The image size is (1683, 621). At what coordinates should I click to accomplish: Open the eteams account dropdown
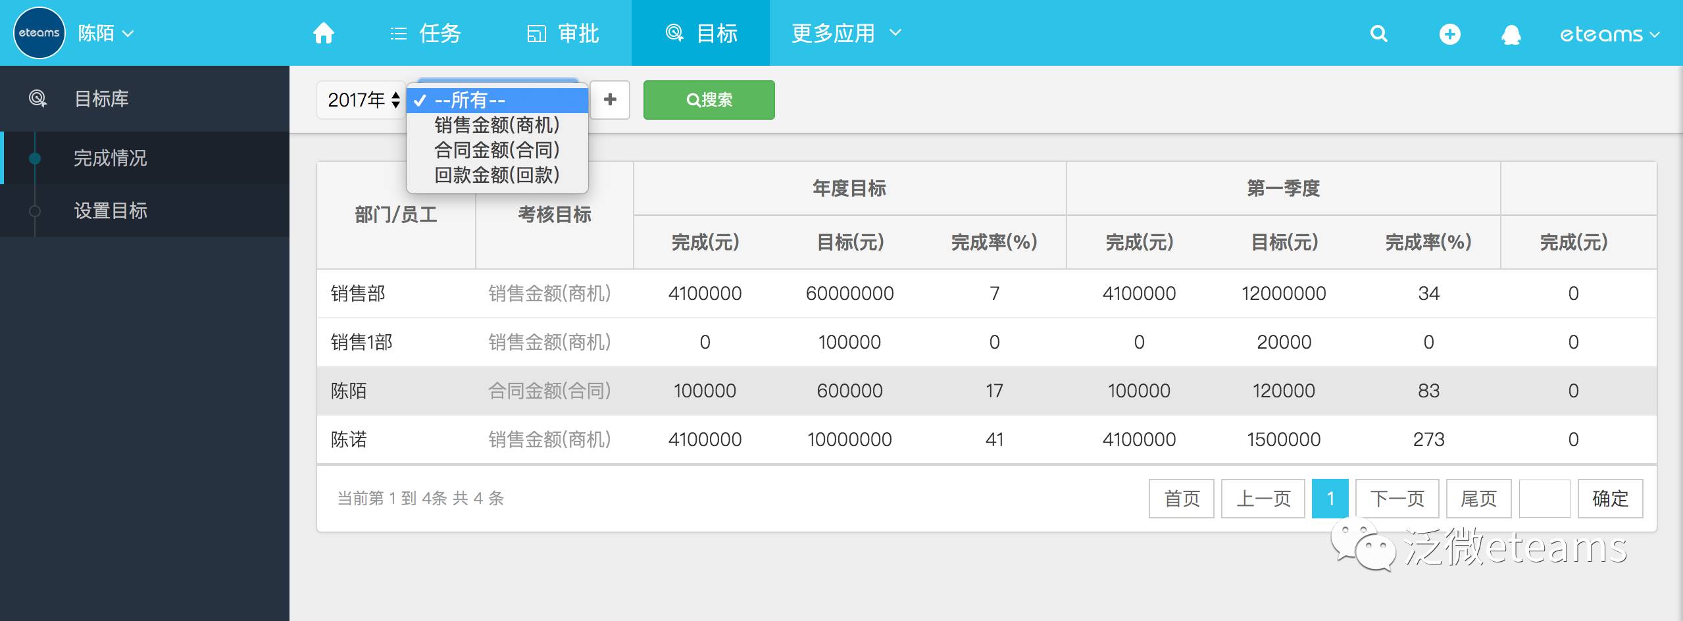(x=1609, y=34)
